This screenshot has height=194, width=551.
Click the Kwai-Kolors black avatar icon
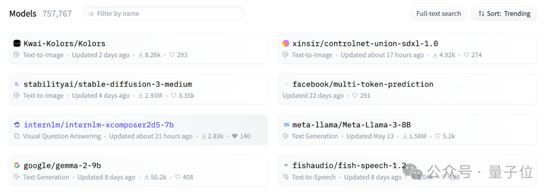coord(17,43)
